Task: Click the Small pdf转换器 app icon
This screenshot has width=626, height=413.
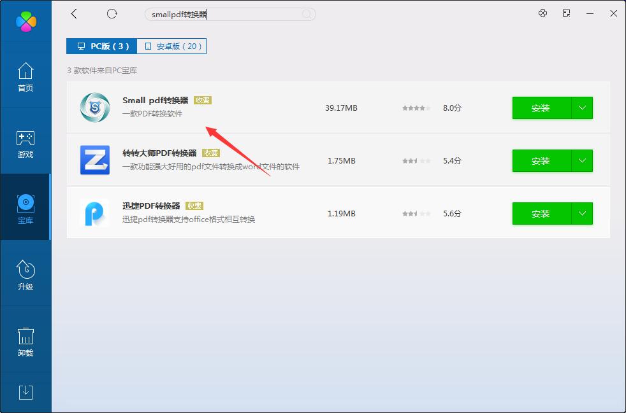Action: (94, 108)
